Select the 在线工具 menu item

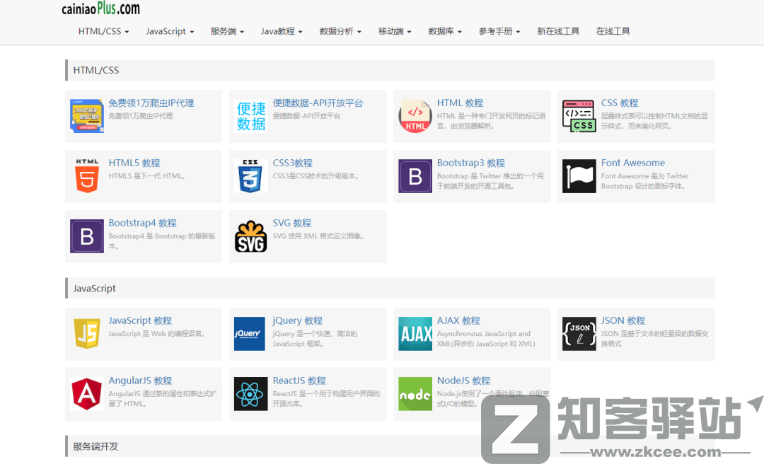pyautogui.click(x=613, y=31)
